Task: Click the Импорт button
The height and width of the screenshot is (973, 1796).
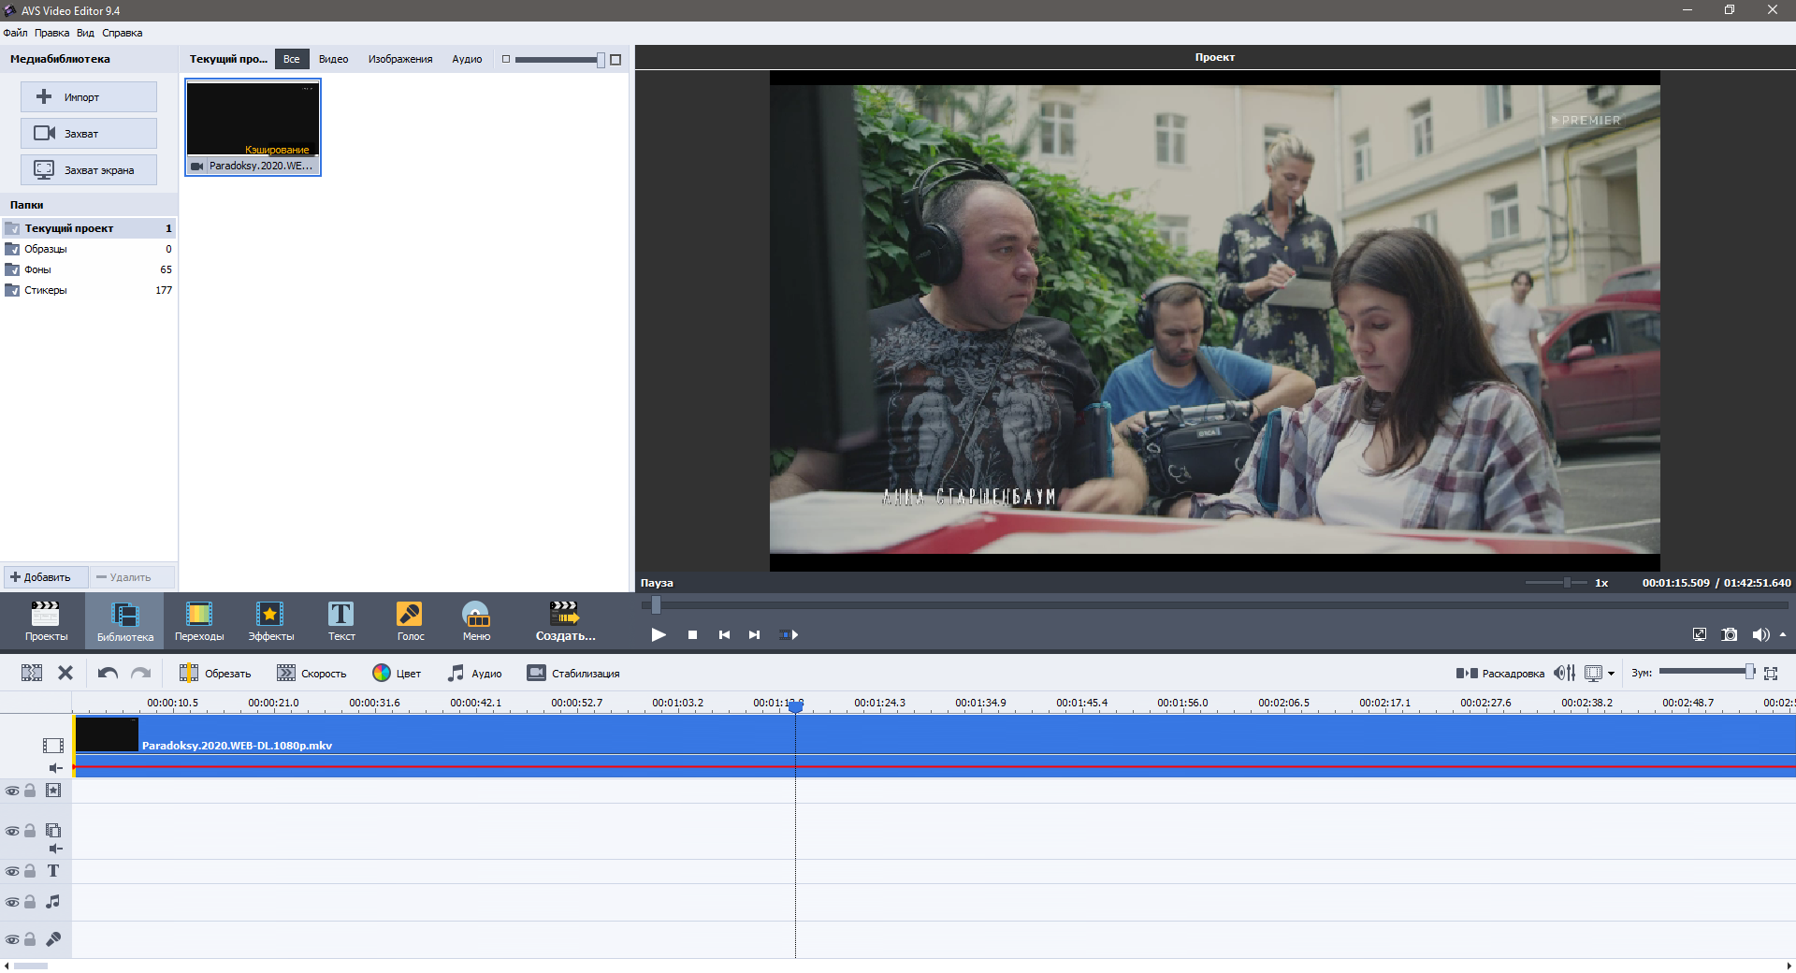Action: coord(89,96)
